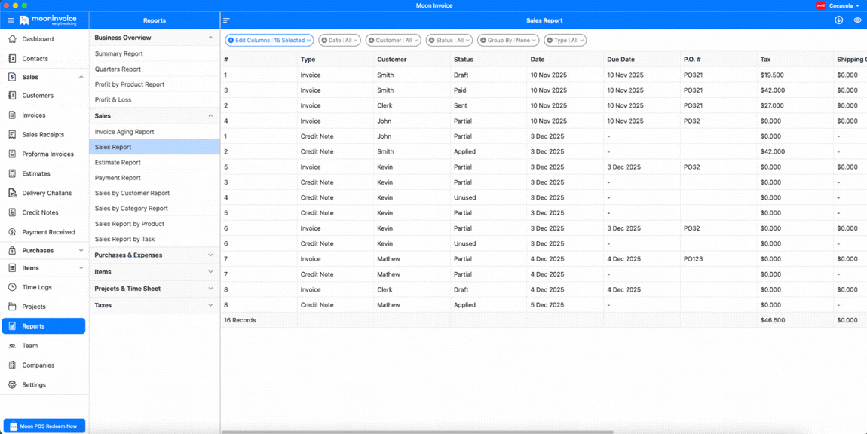Click the download report icon in the header

(838, 20)
